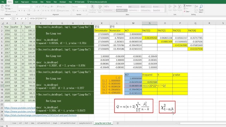Toggle Wrap Text option

(x=61, y=7)
